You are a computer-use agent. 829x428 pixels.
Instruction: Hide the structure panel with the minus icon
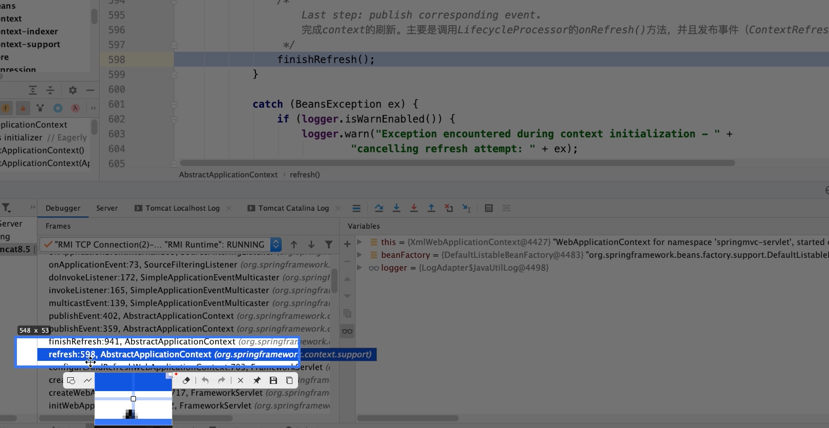pos(90,90)
